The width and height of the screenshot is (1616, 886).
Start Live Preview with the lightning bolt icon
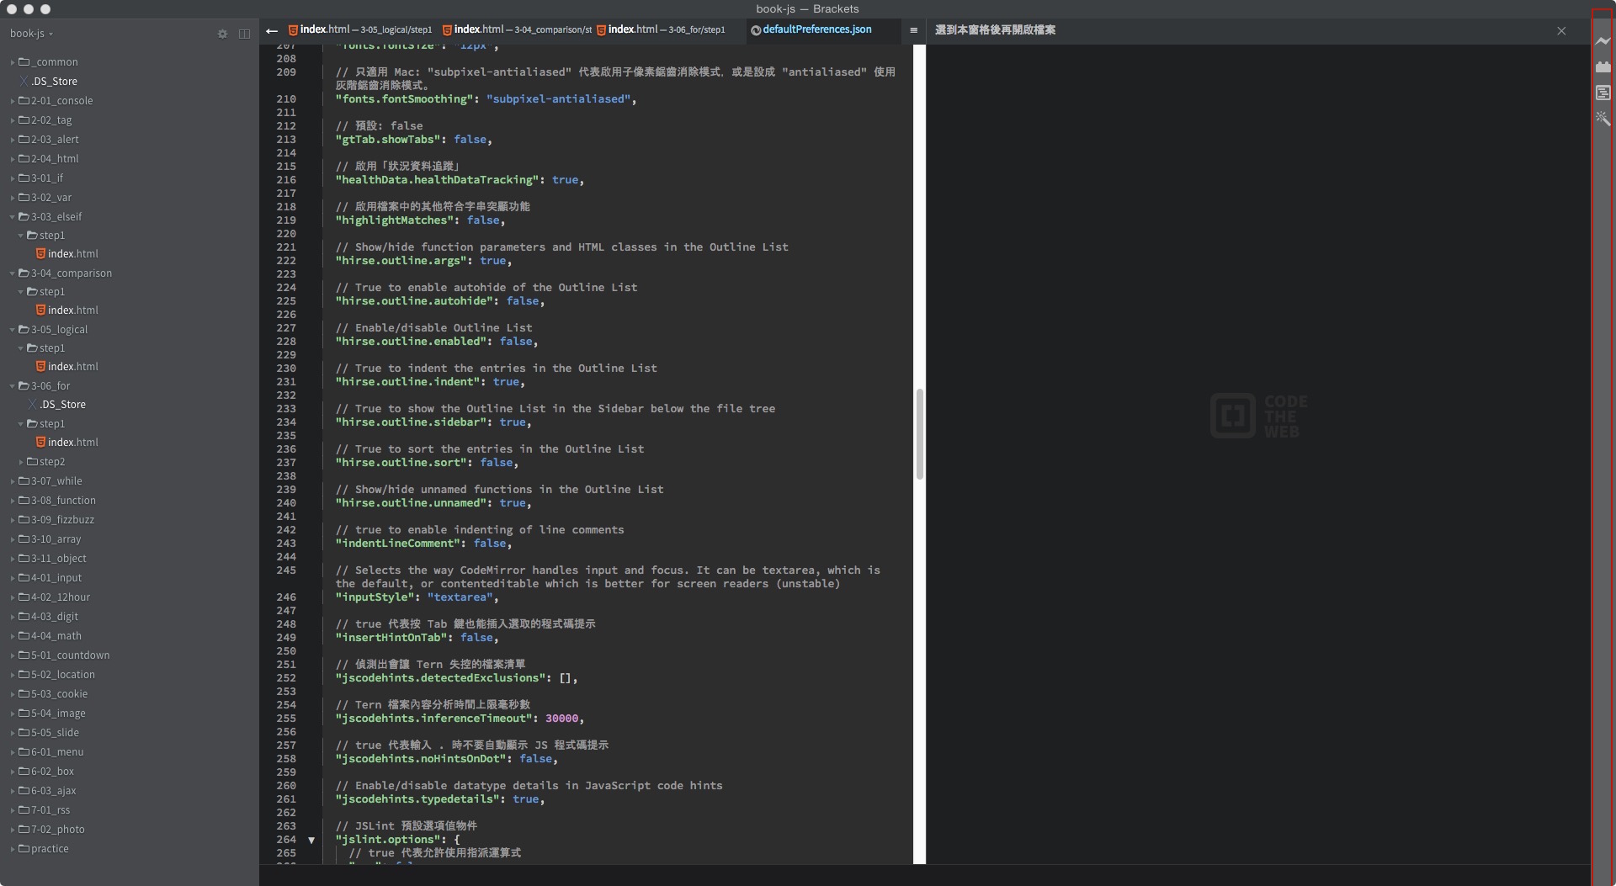click(x=1603, y=40)
